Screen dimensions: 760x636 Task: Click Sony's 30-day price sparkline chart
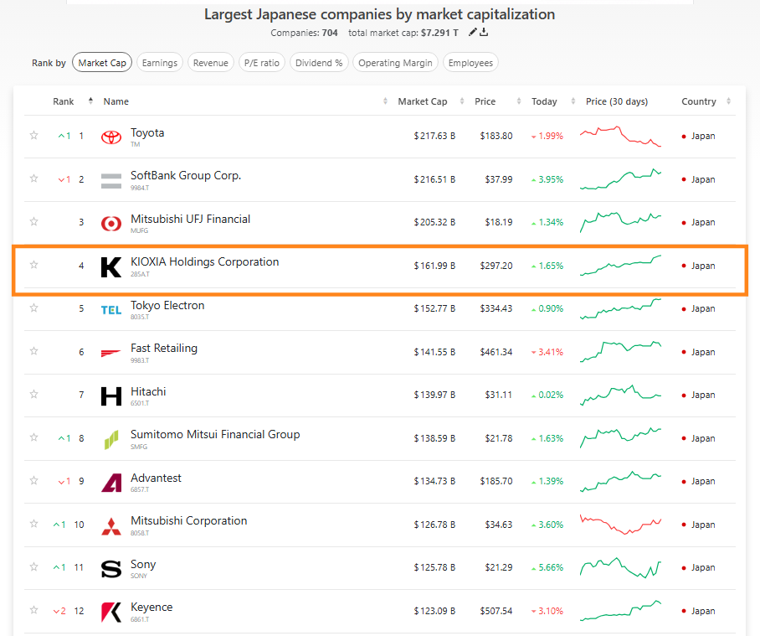[x=620, y=567]
